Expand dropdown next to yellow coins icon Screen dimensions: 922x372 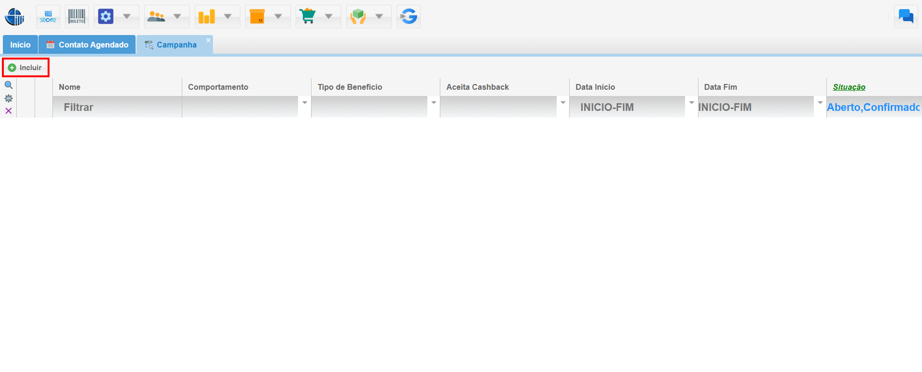pos(228,17)
